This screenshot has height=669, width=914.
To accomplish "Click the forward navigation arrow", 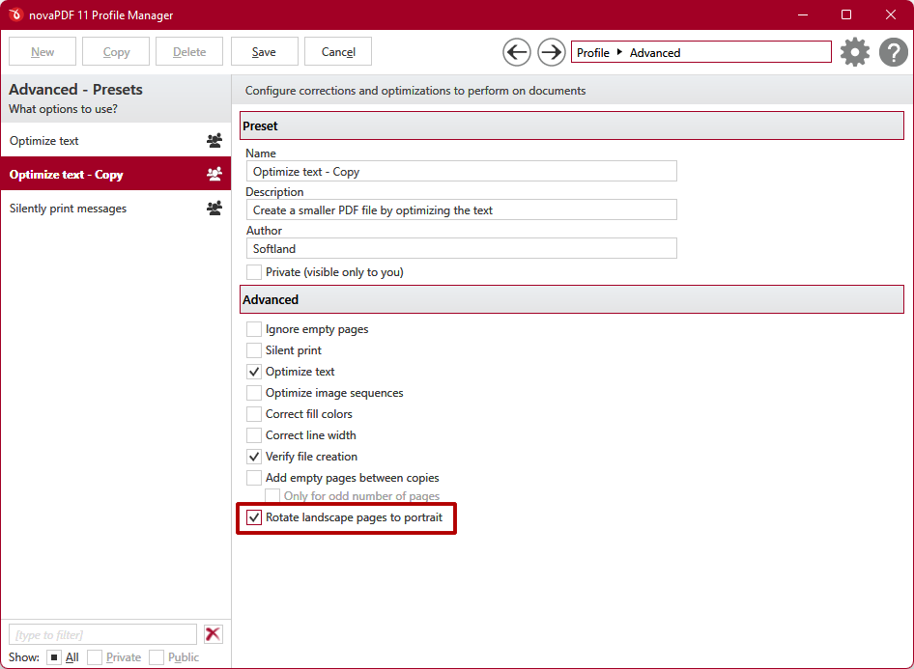I will [551, 52].
